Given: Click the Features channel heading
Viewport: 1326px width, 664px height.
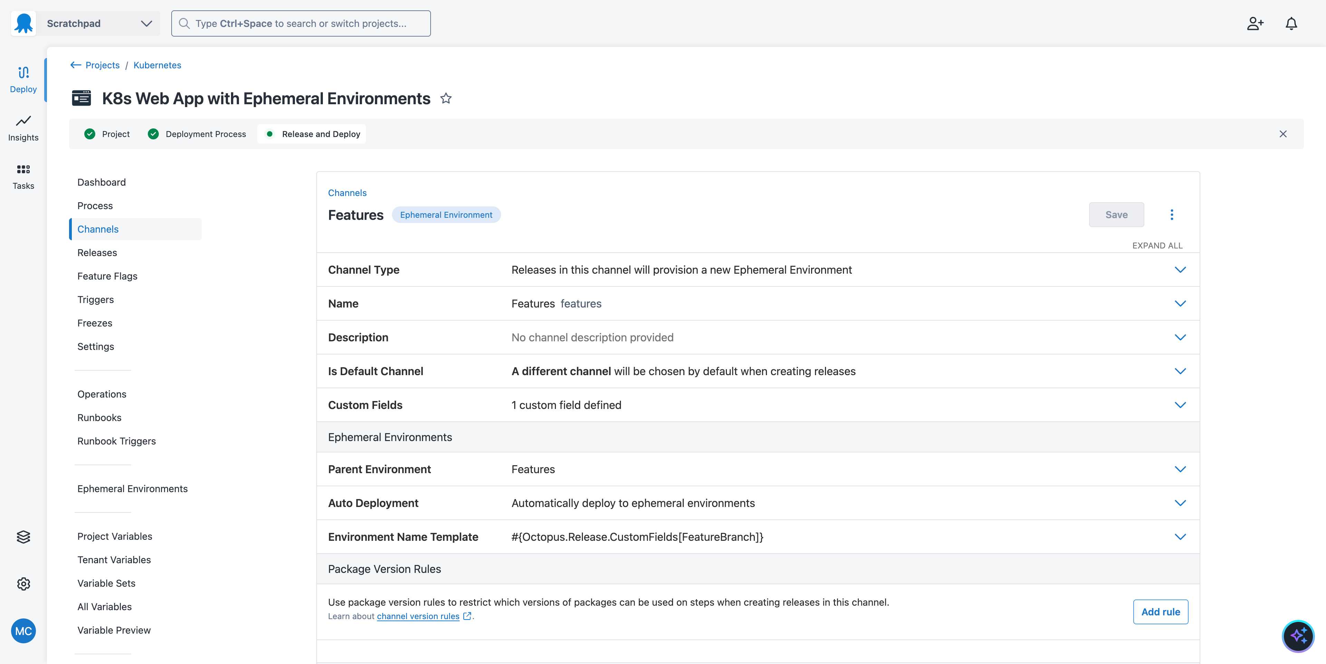Looking at the screenshot, I should pos(356,215).
